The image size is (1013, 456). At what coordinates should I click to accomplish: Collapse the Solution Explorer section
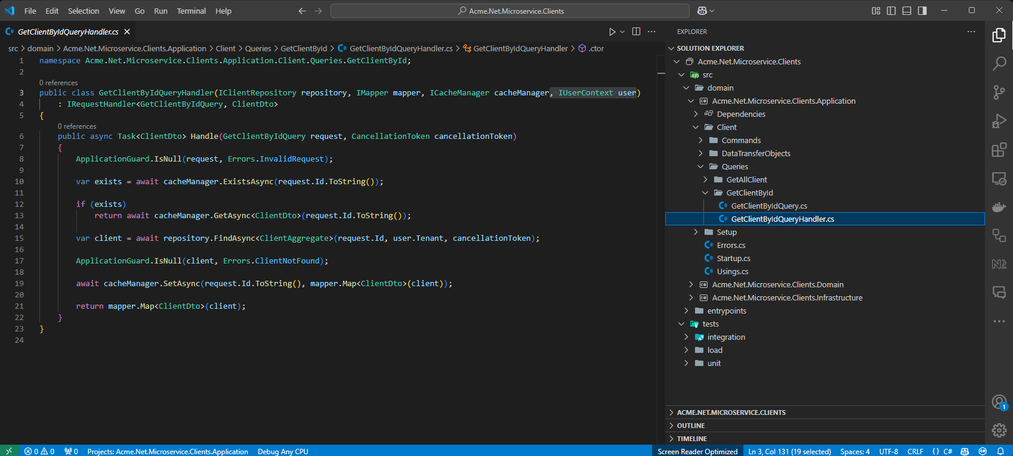(671, 48)
